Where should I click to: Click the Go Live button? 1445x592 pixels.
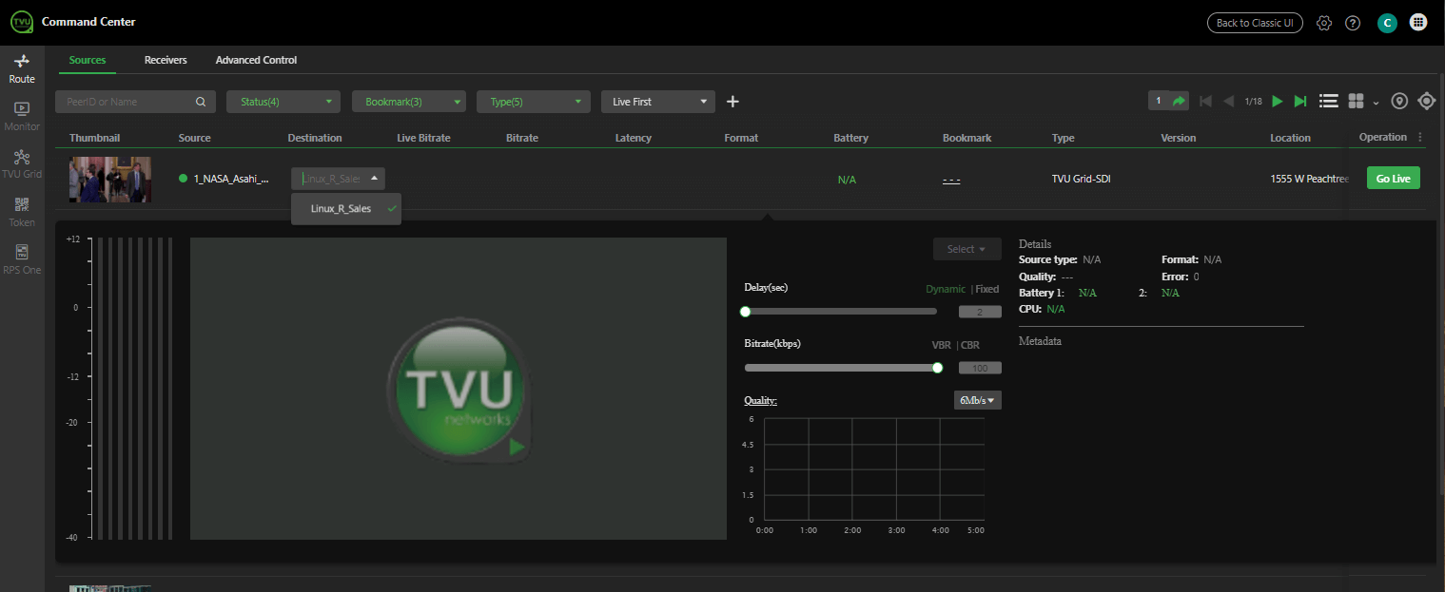click(x=1393, y=178)
